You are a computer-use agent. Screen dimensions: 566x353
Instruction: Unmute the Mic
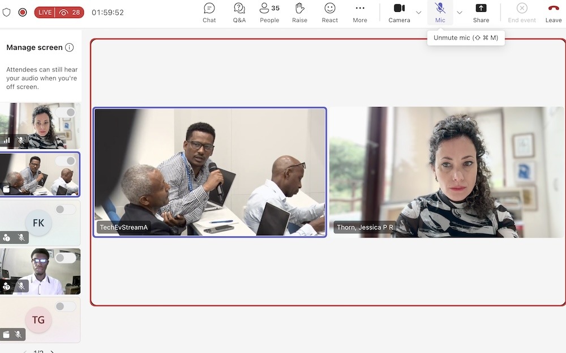pos(440,13)
